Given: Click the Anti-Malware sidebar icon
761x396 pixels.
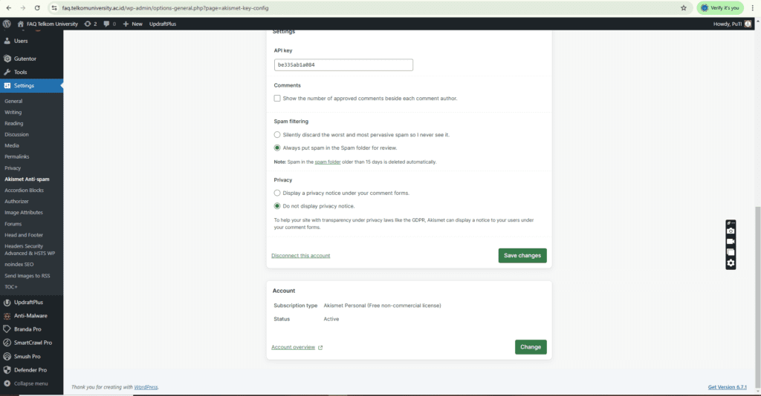Looking at the screenshot, I should point(7,316).
